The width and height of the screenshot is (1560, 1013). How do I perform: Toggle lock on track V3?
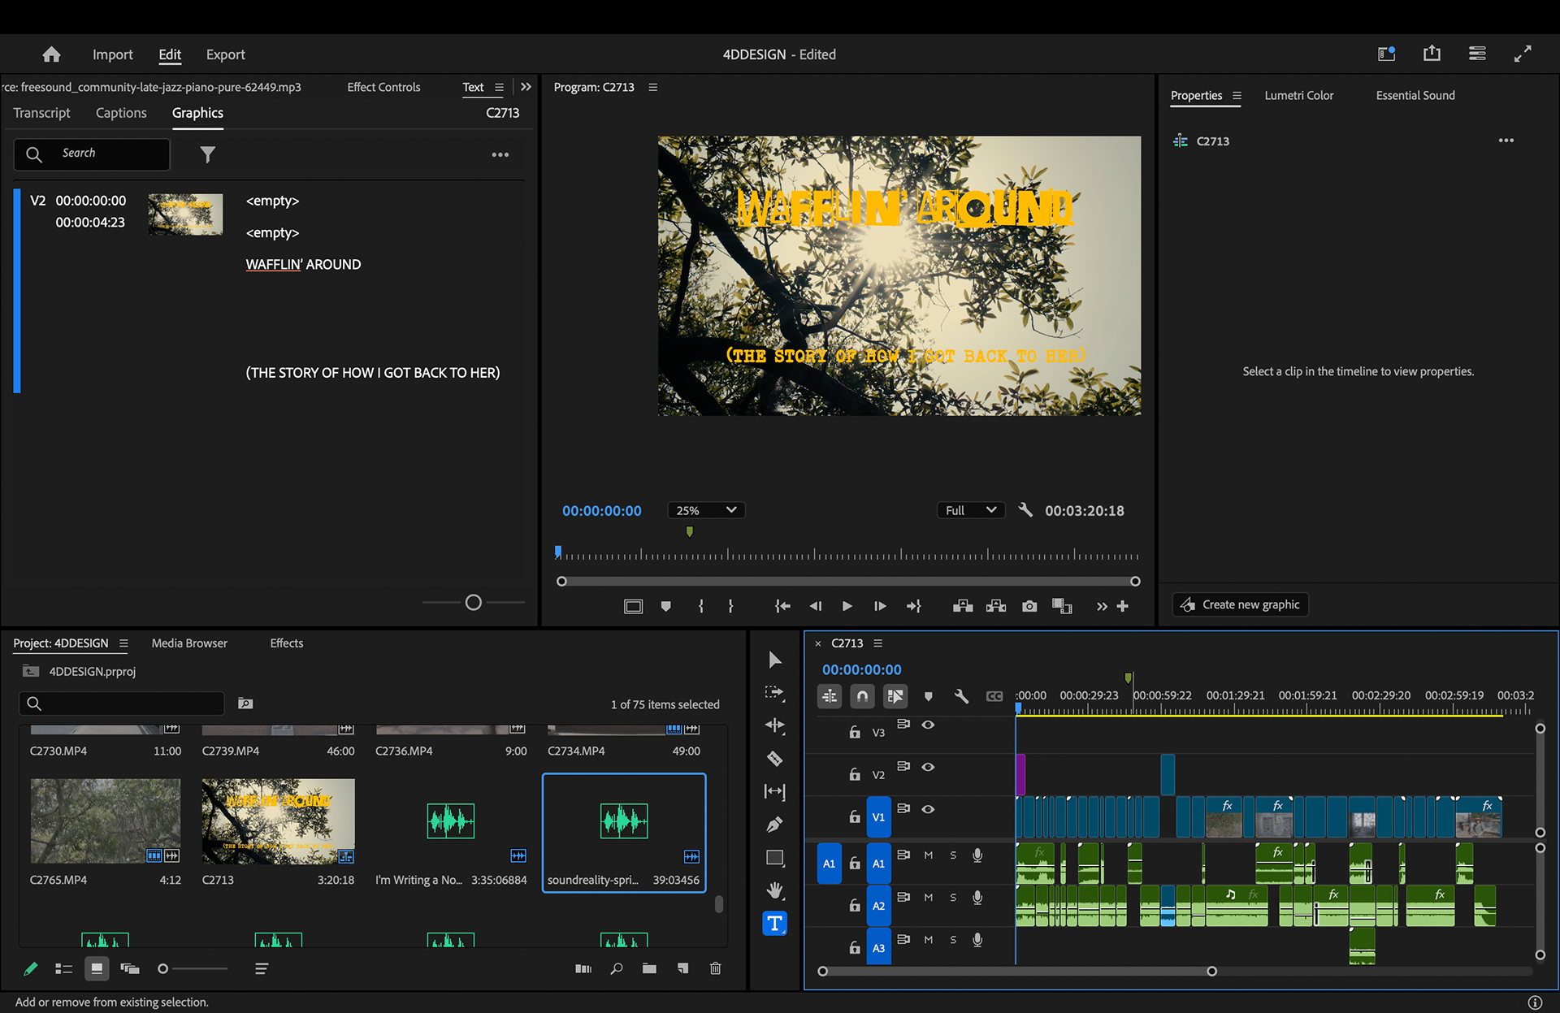pyautogui.click(x=855, y=732)
